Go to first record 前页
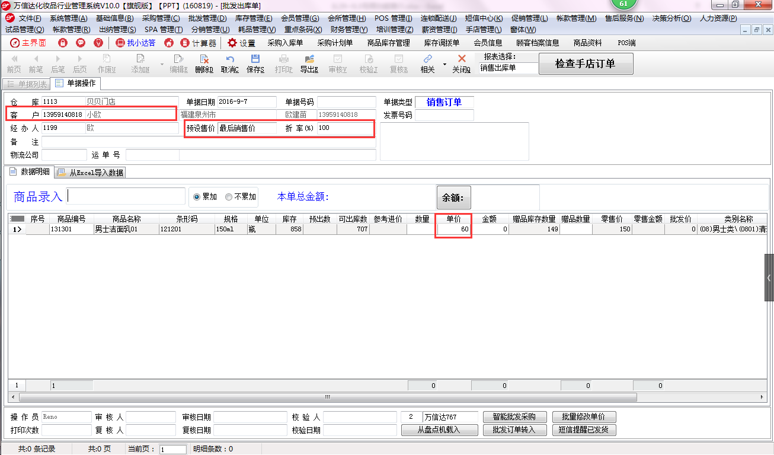 click(14, 63)
